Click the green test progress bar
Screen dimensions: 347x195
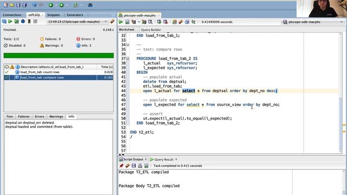[59, 55]
